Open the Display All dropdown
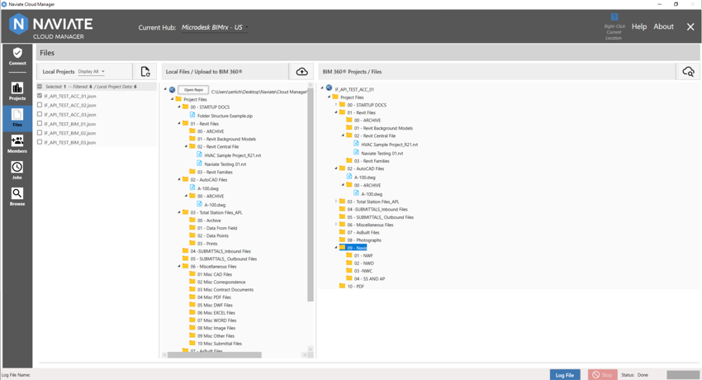702x380 pixels. [x=92, y=72]
